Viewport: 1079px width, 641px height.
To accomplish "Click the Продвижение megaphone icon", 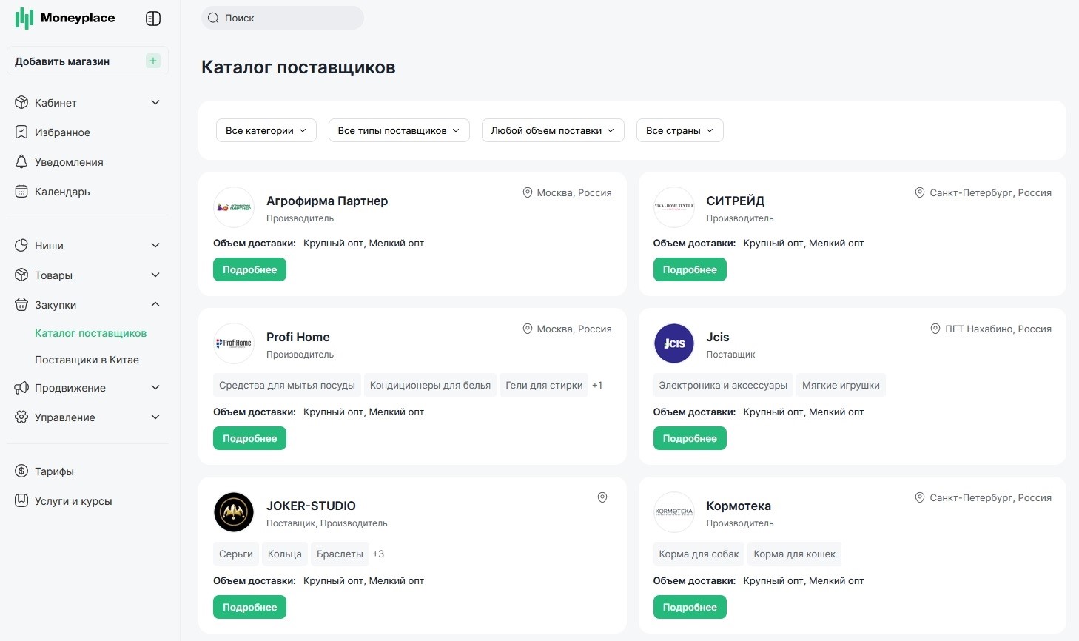I will click(21, 387).
